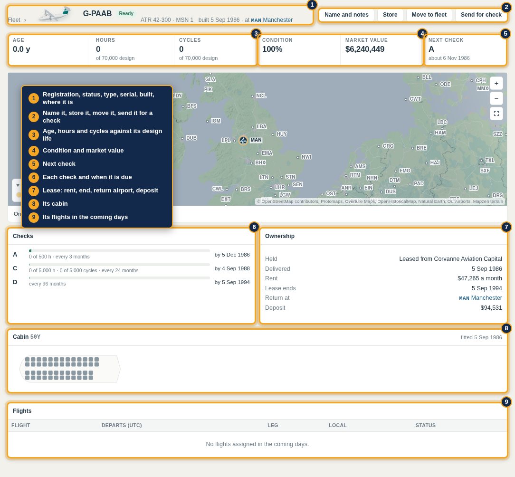This screenshot has width=515, height=477.
Task: Click the Condition 100% value
Action: click(x=272, y=49)
